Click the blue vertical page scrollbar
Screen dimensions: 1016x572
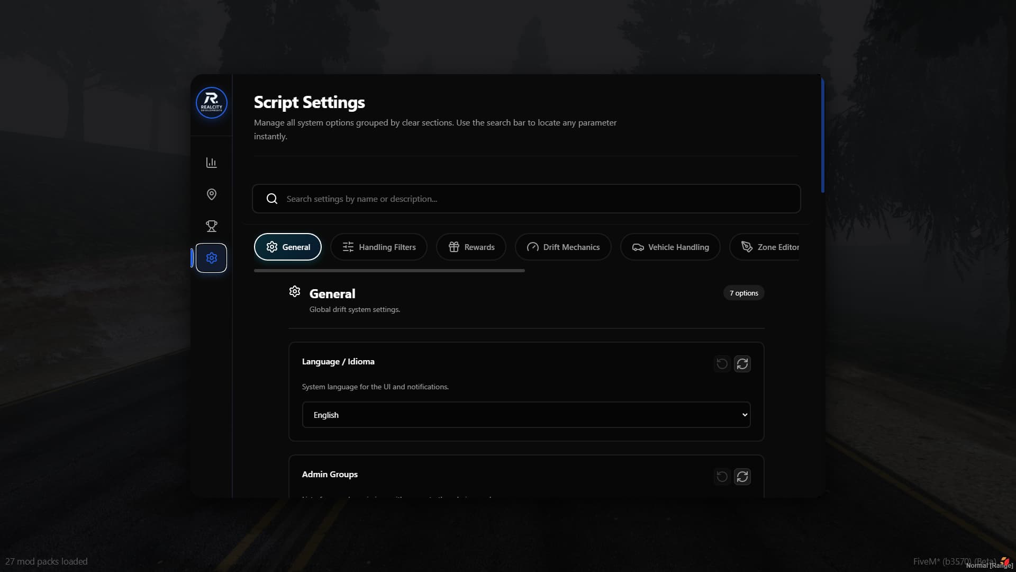point(822,136)
